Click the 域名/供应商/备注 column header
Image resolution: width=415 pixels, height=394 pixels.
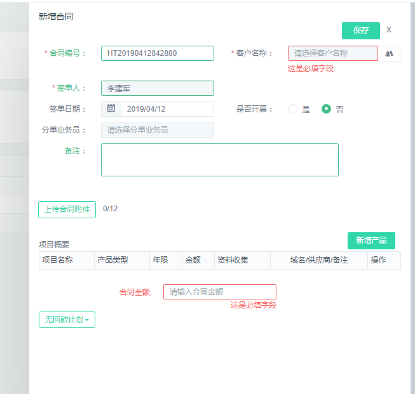click(x=319, y=260)
